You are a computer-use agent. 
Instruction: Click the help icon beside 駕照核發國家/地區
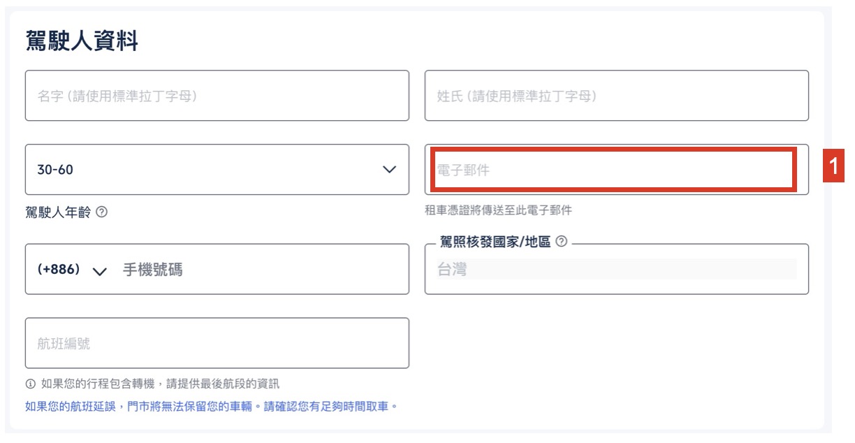click(560, 242)
